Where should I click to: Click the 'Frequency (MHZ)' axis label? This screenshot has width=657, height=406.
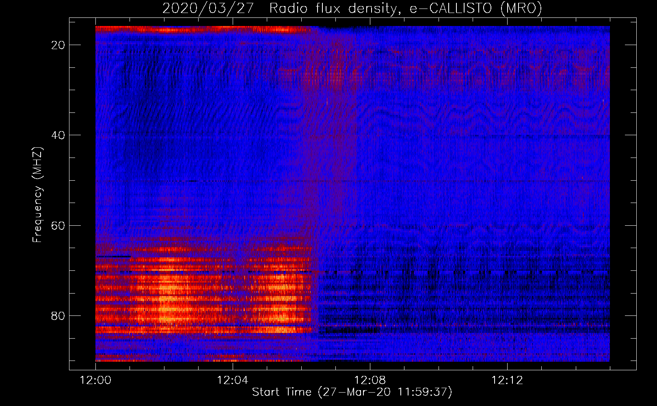pyautogui.click(x=37, y=195)
